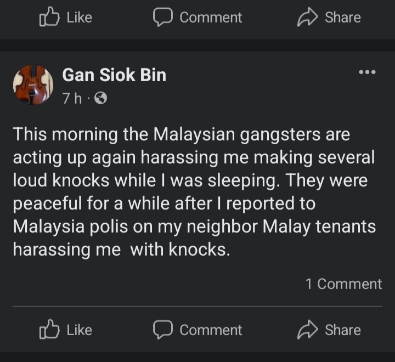Open the violin profile picture
Image resolution: width=395 pixels, height=362 pixels.
33,85
